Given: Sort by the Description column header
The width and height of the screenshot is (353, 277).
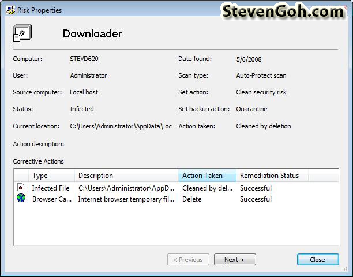Looking at the screenshot, I should coord(126,176).
